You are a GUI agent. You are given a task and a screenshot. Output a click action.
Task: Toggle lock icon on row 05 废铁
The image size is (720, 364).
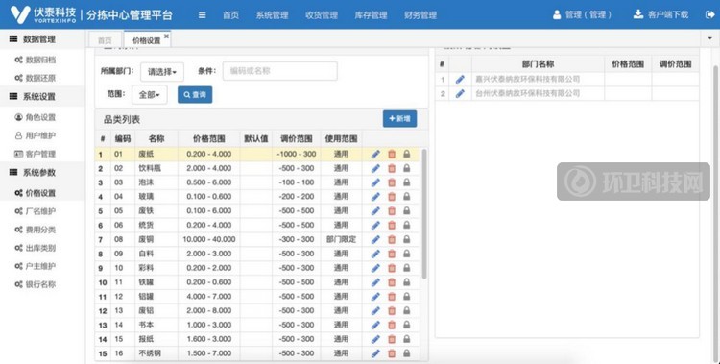[x=406, y=211]
